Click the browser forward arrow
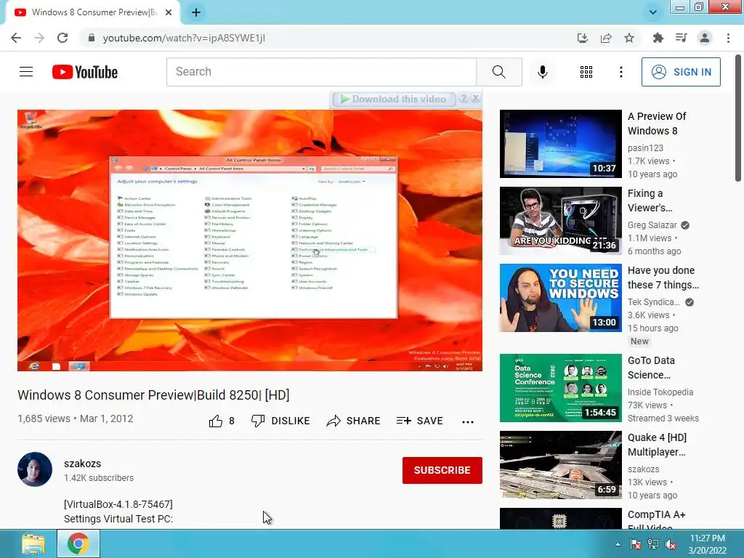 tap(39, 38)
